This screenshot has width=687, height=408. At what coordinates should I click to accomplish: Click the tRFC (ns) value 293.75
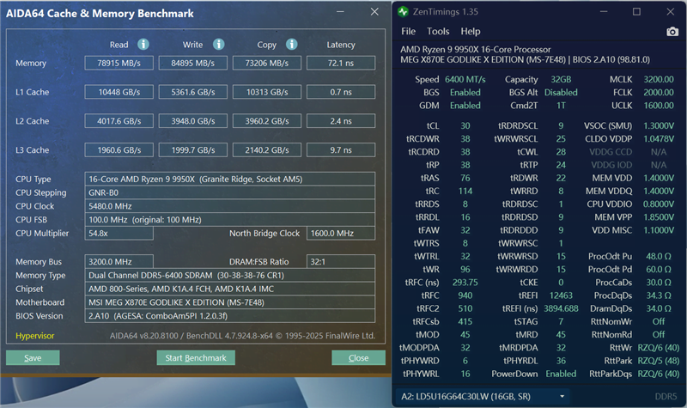pos(465,283)
